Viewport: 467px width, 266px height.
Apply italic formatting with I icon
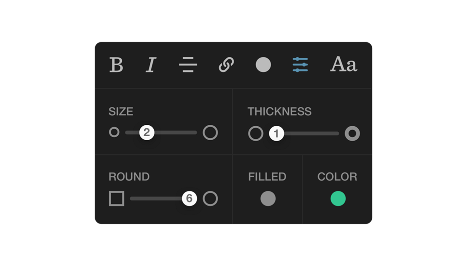[x=151, y=65]
